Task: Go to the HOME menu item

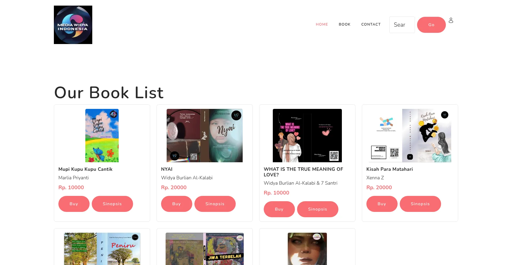Action: coord(322,24)
